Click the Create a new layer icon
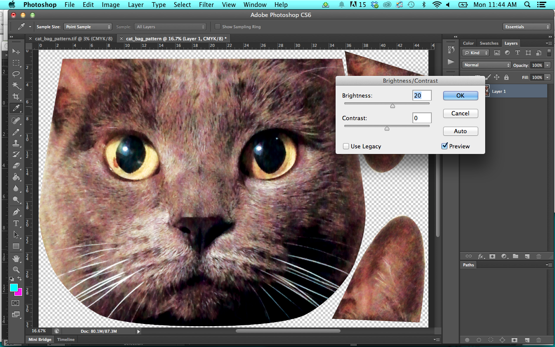The height and width of the screenshot is (347, 555). click(527, 256)
